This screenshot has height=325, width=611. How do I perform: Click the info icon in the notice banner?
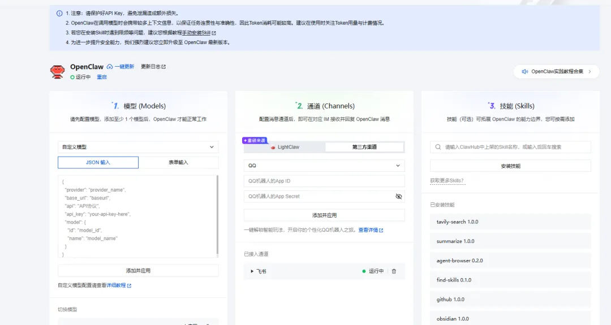pyautogui.click(x=59, y=13)
